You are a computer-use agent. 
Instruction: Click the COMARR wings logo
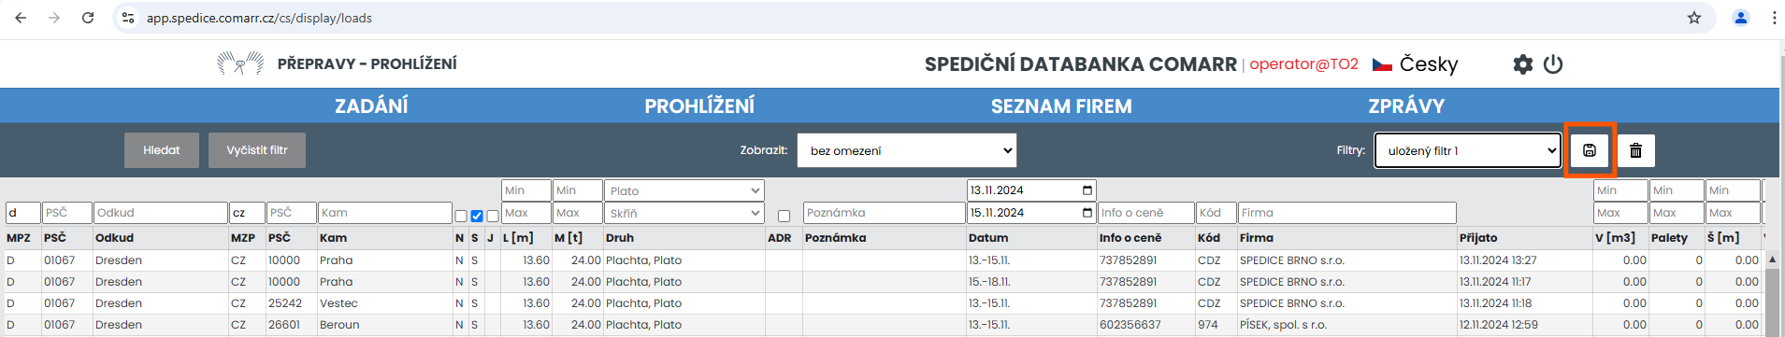coord(240,63)
